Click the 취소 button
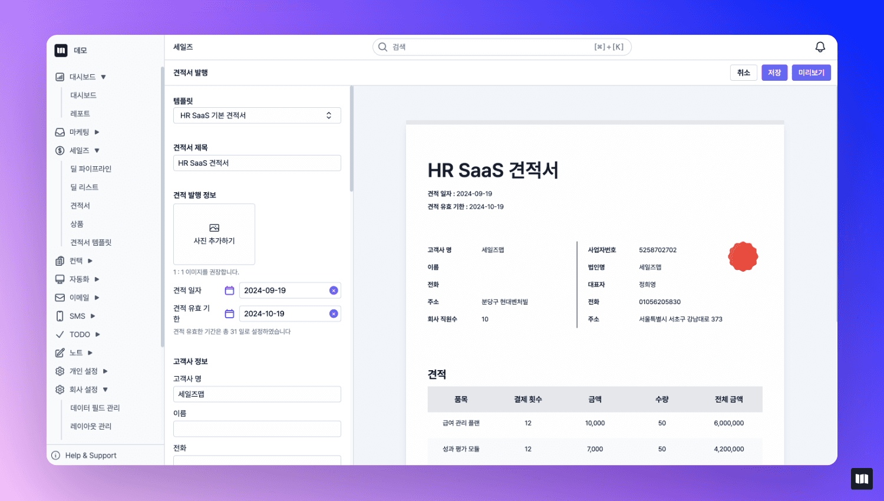Image resolution: width=884 pixels, height=501 pixels. (x=744, y=72)
